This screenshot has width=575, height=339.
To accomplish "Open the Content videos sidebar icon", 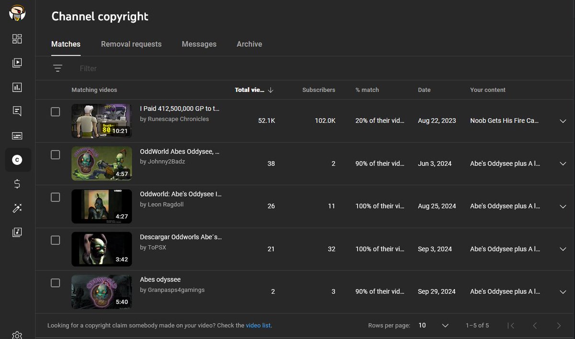I will click(17, 63).
